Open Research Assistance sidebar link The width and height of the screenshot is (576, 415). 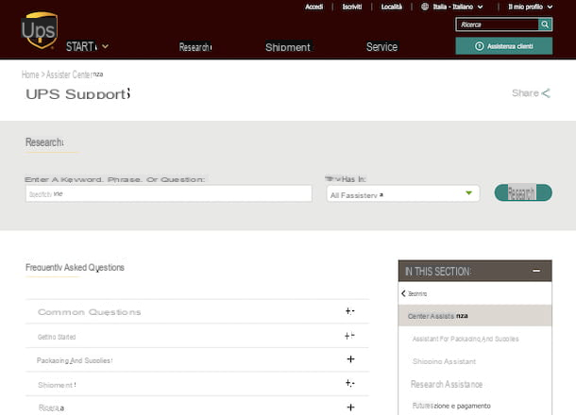tap(447, 384)
